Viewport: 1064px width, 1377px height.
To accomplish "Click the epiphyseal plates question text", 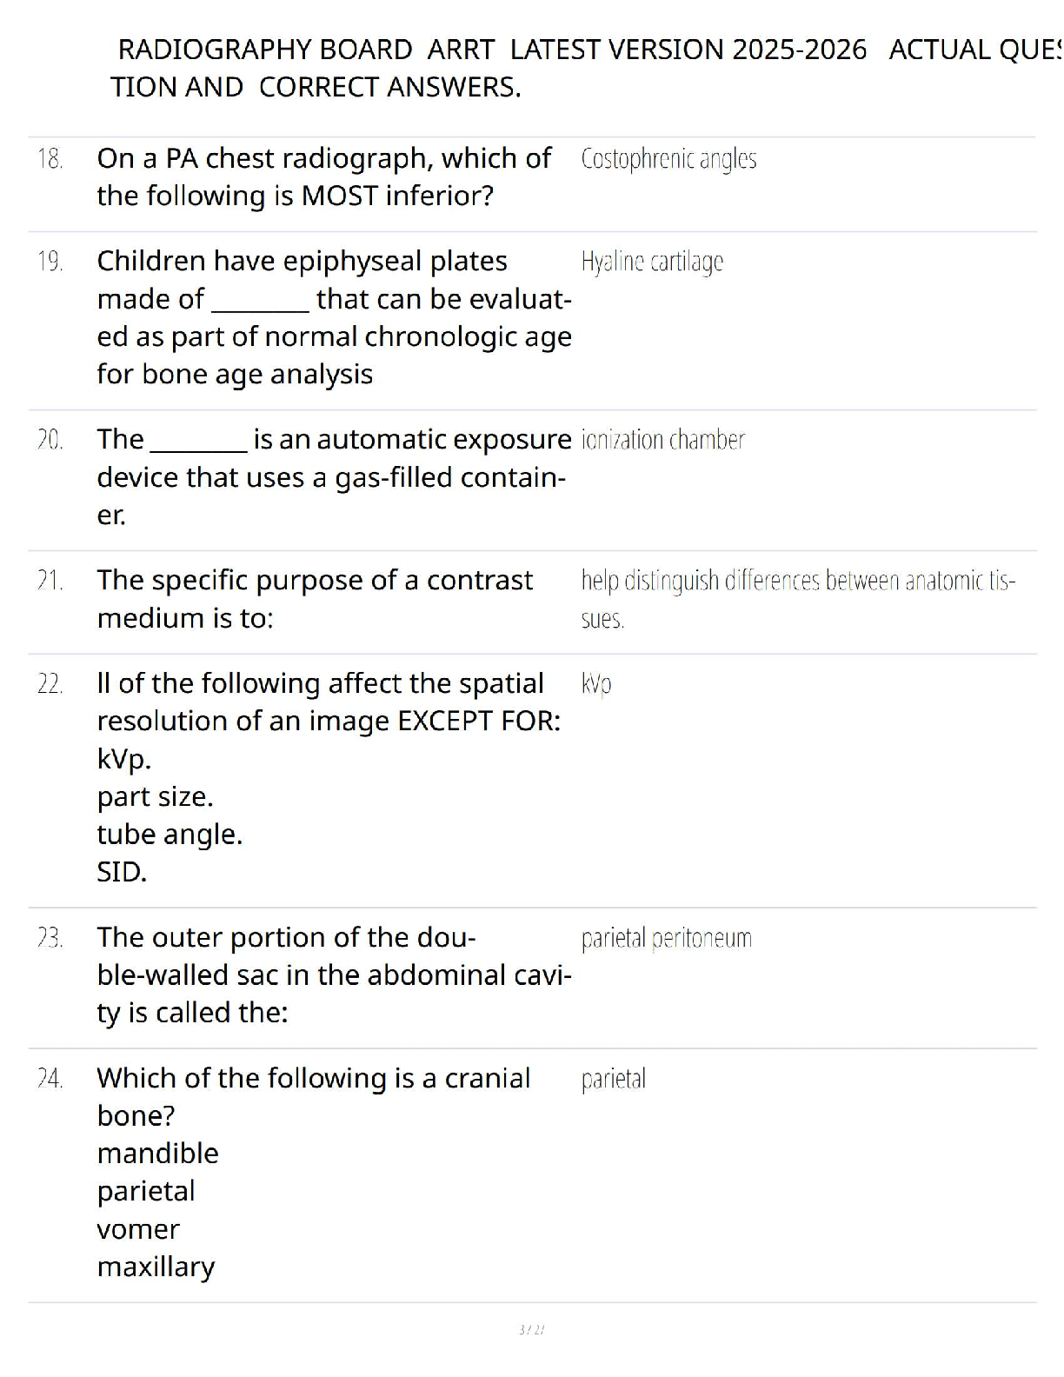I will click(x=335, y=317).
